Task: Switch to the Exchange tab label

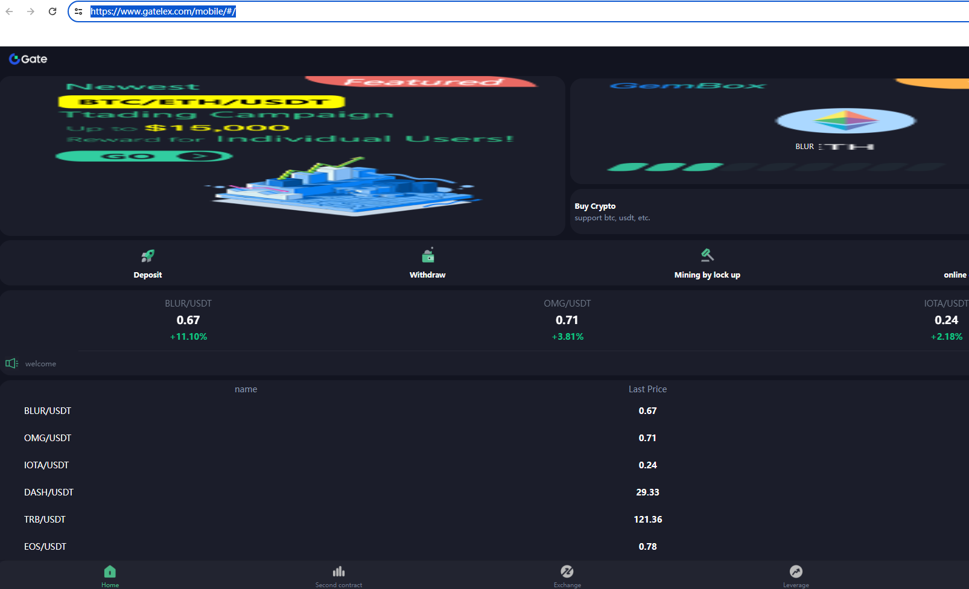Action: pyautogui.click(x=567, y=585)
